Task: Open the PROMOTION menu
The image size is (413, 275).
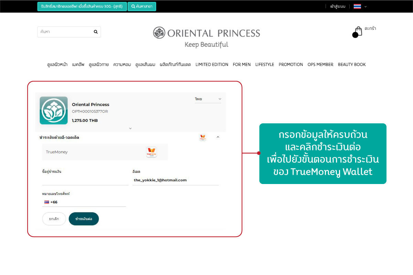Action: tap(291, 64)
